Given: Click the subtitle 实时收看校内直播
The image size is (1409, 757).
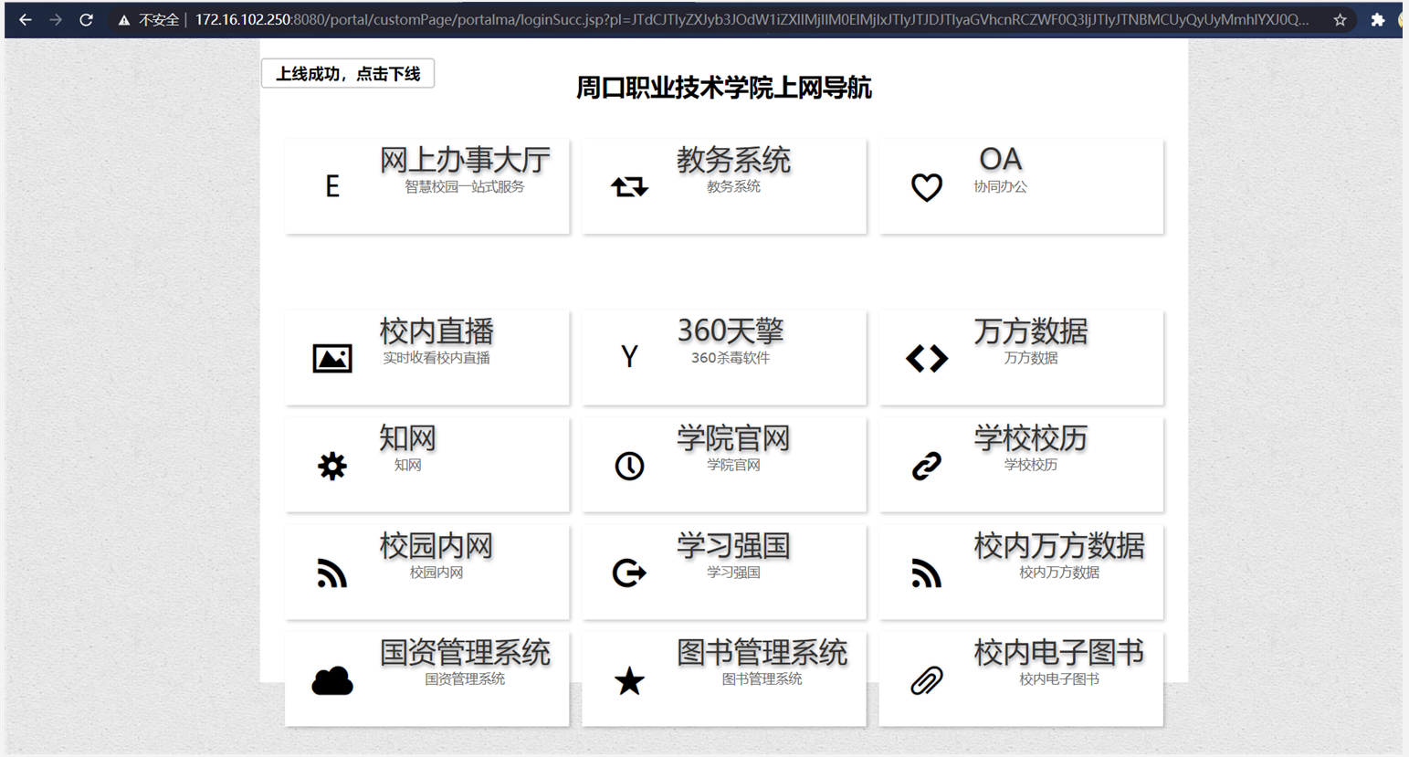Looking at the screenshot, I should pos(436,358).
